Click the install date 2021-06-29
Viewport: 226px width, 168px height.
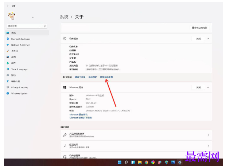tap(91, 103)
